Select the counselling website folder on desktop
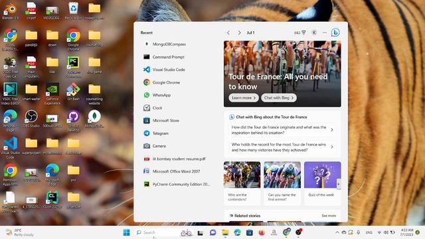Image resolution: width=425 pixels, height=239 pixels. click(94, 94)
